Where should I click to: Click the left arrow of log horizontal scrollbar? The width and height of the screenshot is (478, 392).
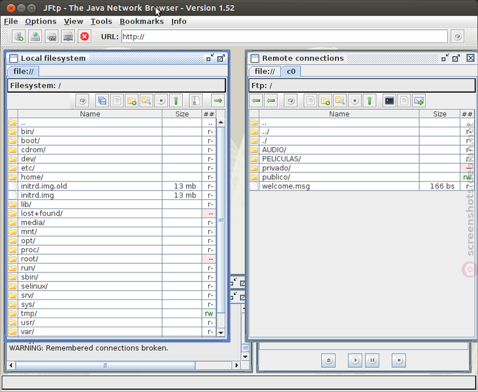coord(11,365)
